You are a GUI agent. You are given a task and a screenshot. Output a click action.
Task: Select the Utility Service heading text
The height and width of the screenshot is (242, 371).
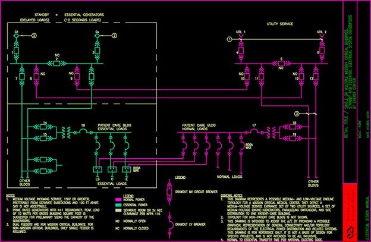(x=281, y=23)
